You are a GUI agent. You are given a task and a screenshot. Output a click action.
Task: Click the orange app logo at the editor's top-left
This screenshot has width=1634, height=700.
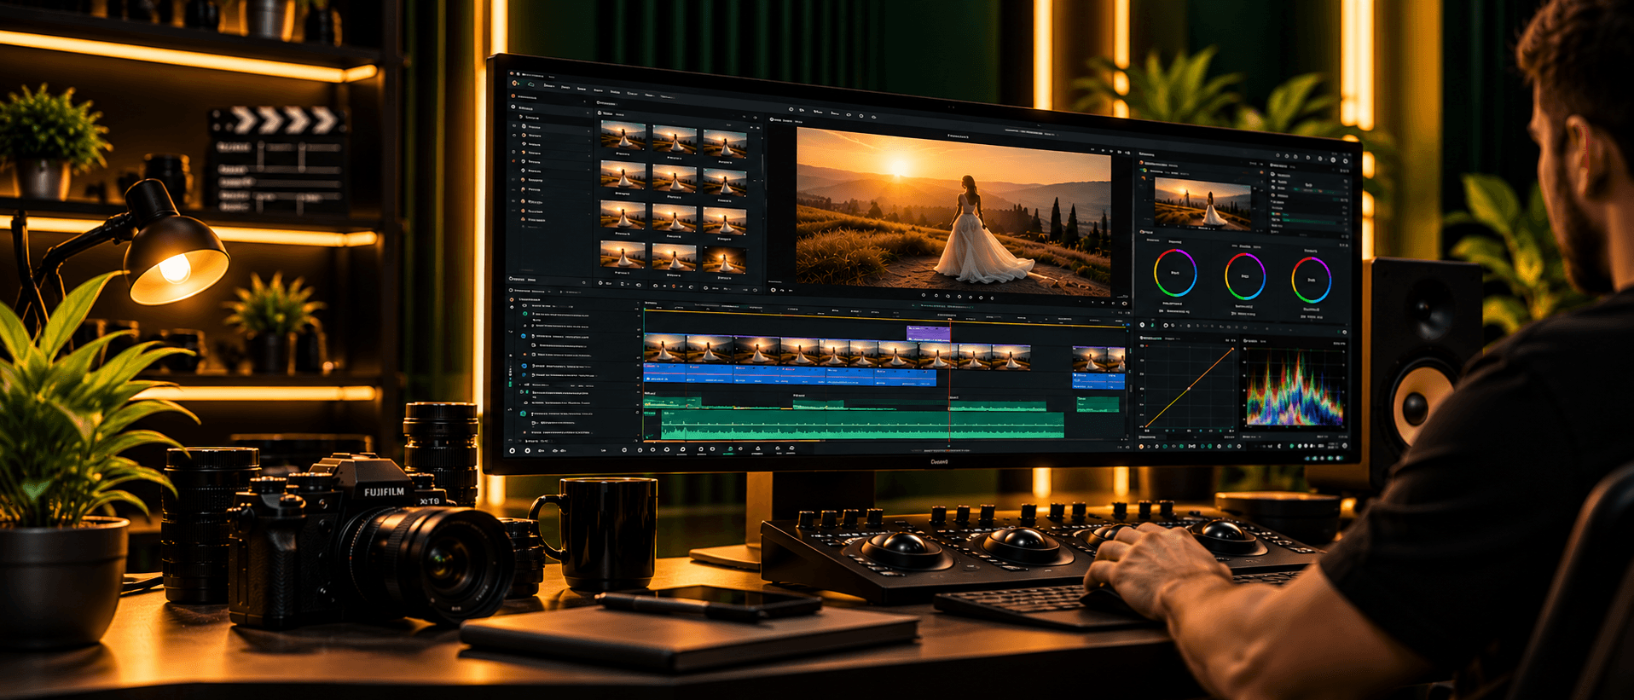(515, 84)
